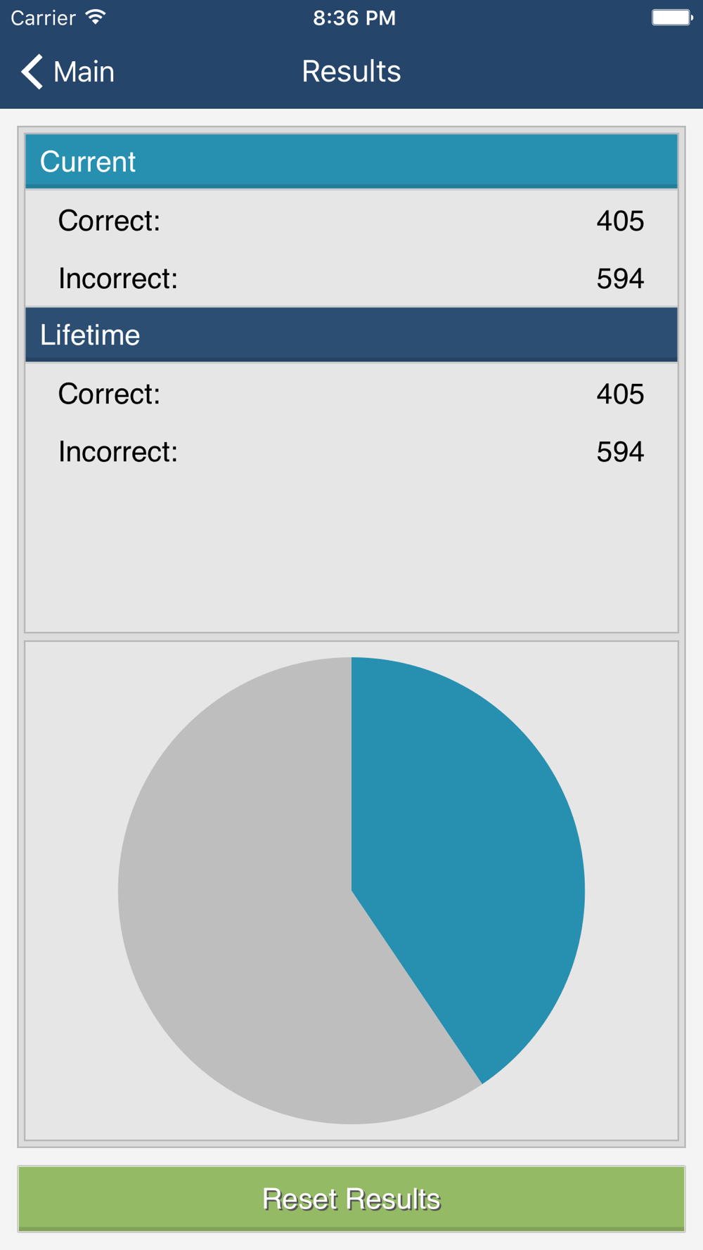Tap the 8:36 PM clock in status bar
Screen dimensions: 703x1250
354,18
